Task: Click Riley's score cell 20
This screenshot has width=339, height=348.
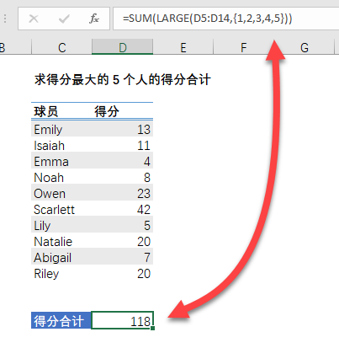Action: pos(123,274)
